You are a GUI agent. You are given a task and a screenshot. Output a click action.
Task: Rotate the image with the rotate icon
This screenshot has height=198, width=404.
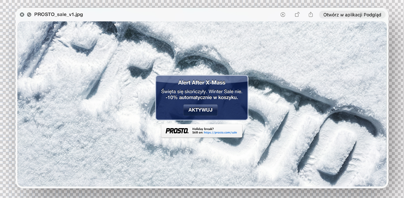point(297,15)
